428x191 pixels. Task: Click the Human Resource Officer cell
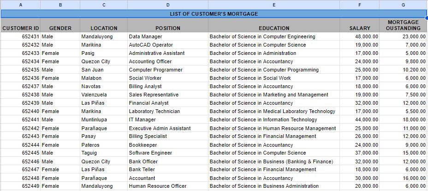click(x=168, y=186)
